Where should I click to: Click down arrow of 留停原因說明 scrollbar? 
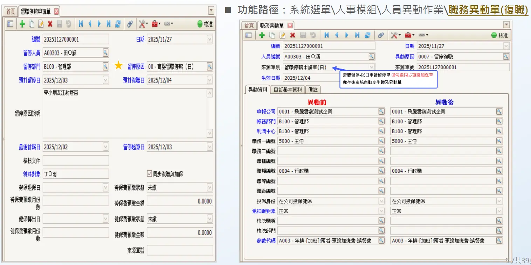point(209,133)
